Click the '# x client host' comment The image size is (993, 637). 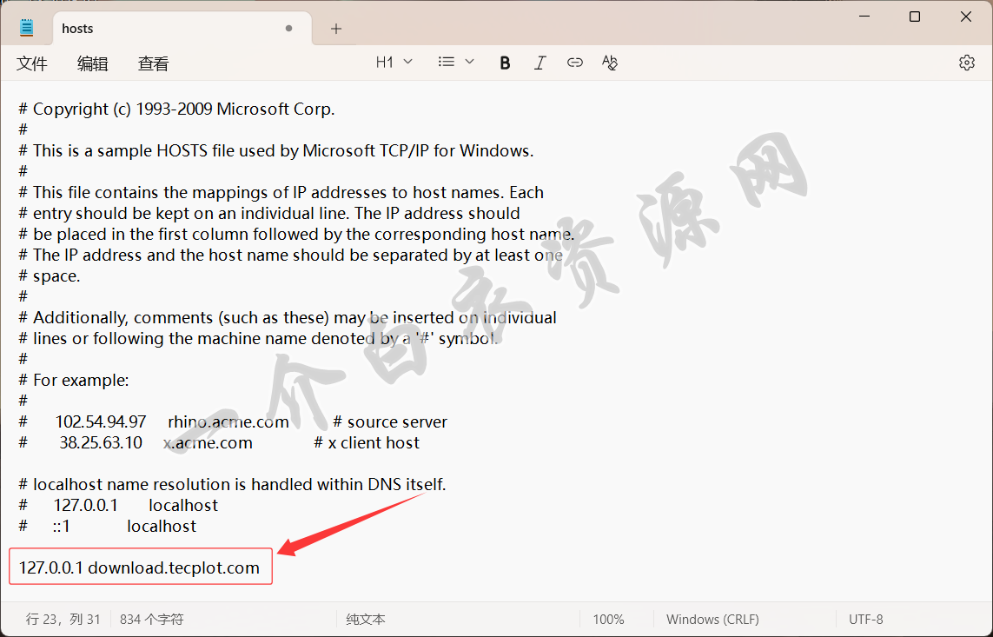pos(367,442)
